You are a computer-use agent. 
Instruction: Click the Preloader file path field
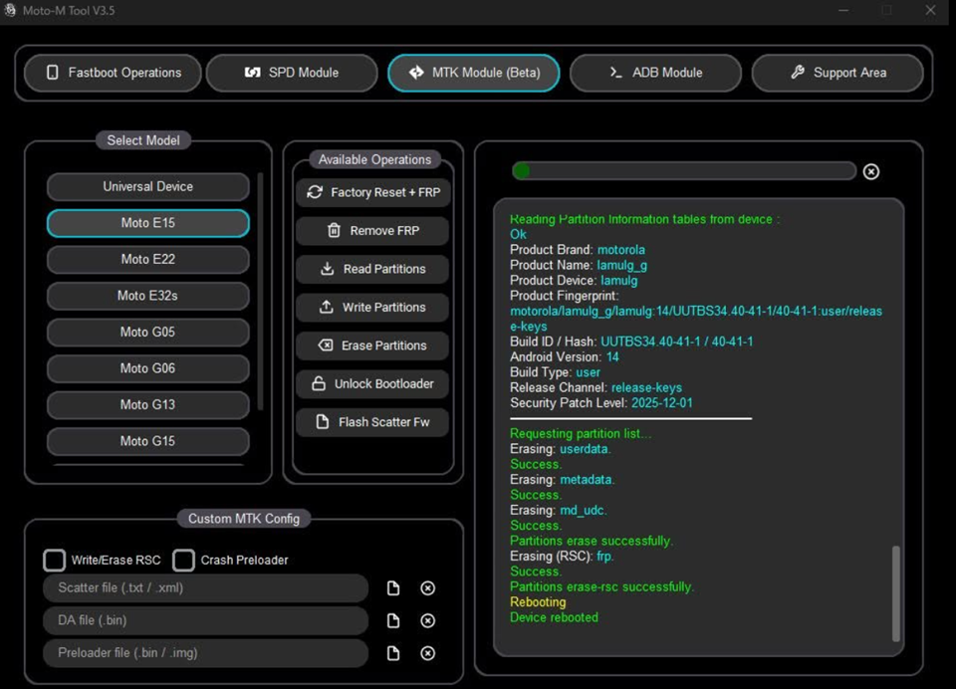[205, 653]
